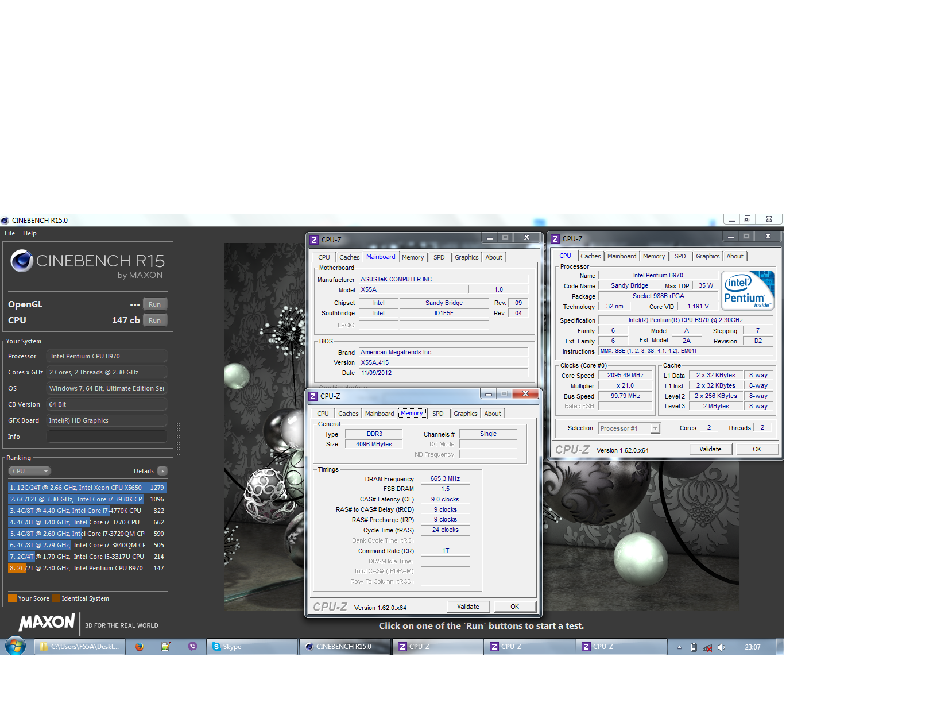Click the Z title icon of the CPU-Z processor window

point(555,239)
